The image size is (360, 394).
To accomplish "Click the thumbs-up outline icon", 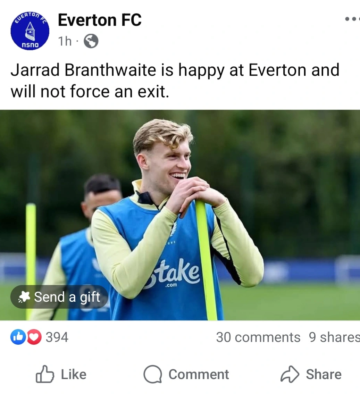I will (x=45, y=374).
